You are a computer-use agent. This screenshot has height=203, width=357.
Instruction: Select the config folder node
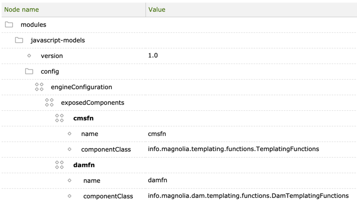pyautogui.click(x=50, y=72)
